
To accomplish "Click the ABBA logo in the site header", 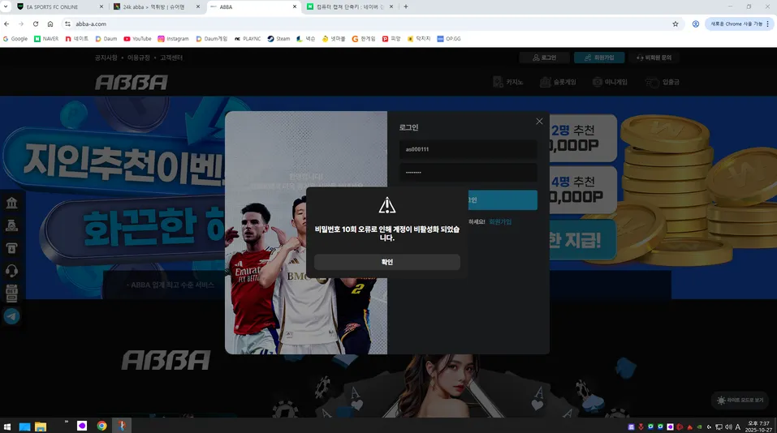I will (132, 82).
